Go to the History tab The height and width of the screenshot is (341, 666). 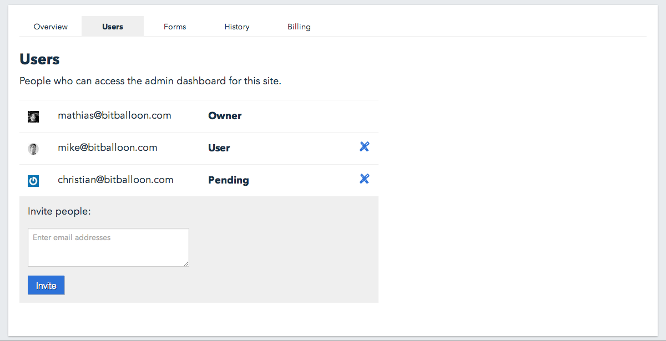tap(237, 27)
